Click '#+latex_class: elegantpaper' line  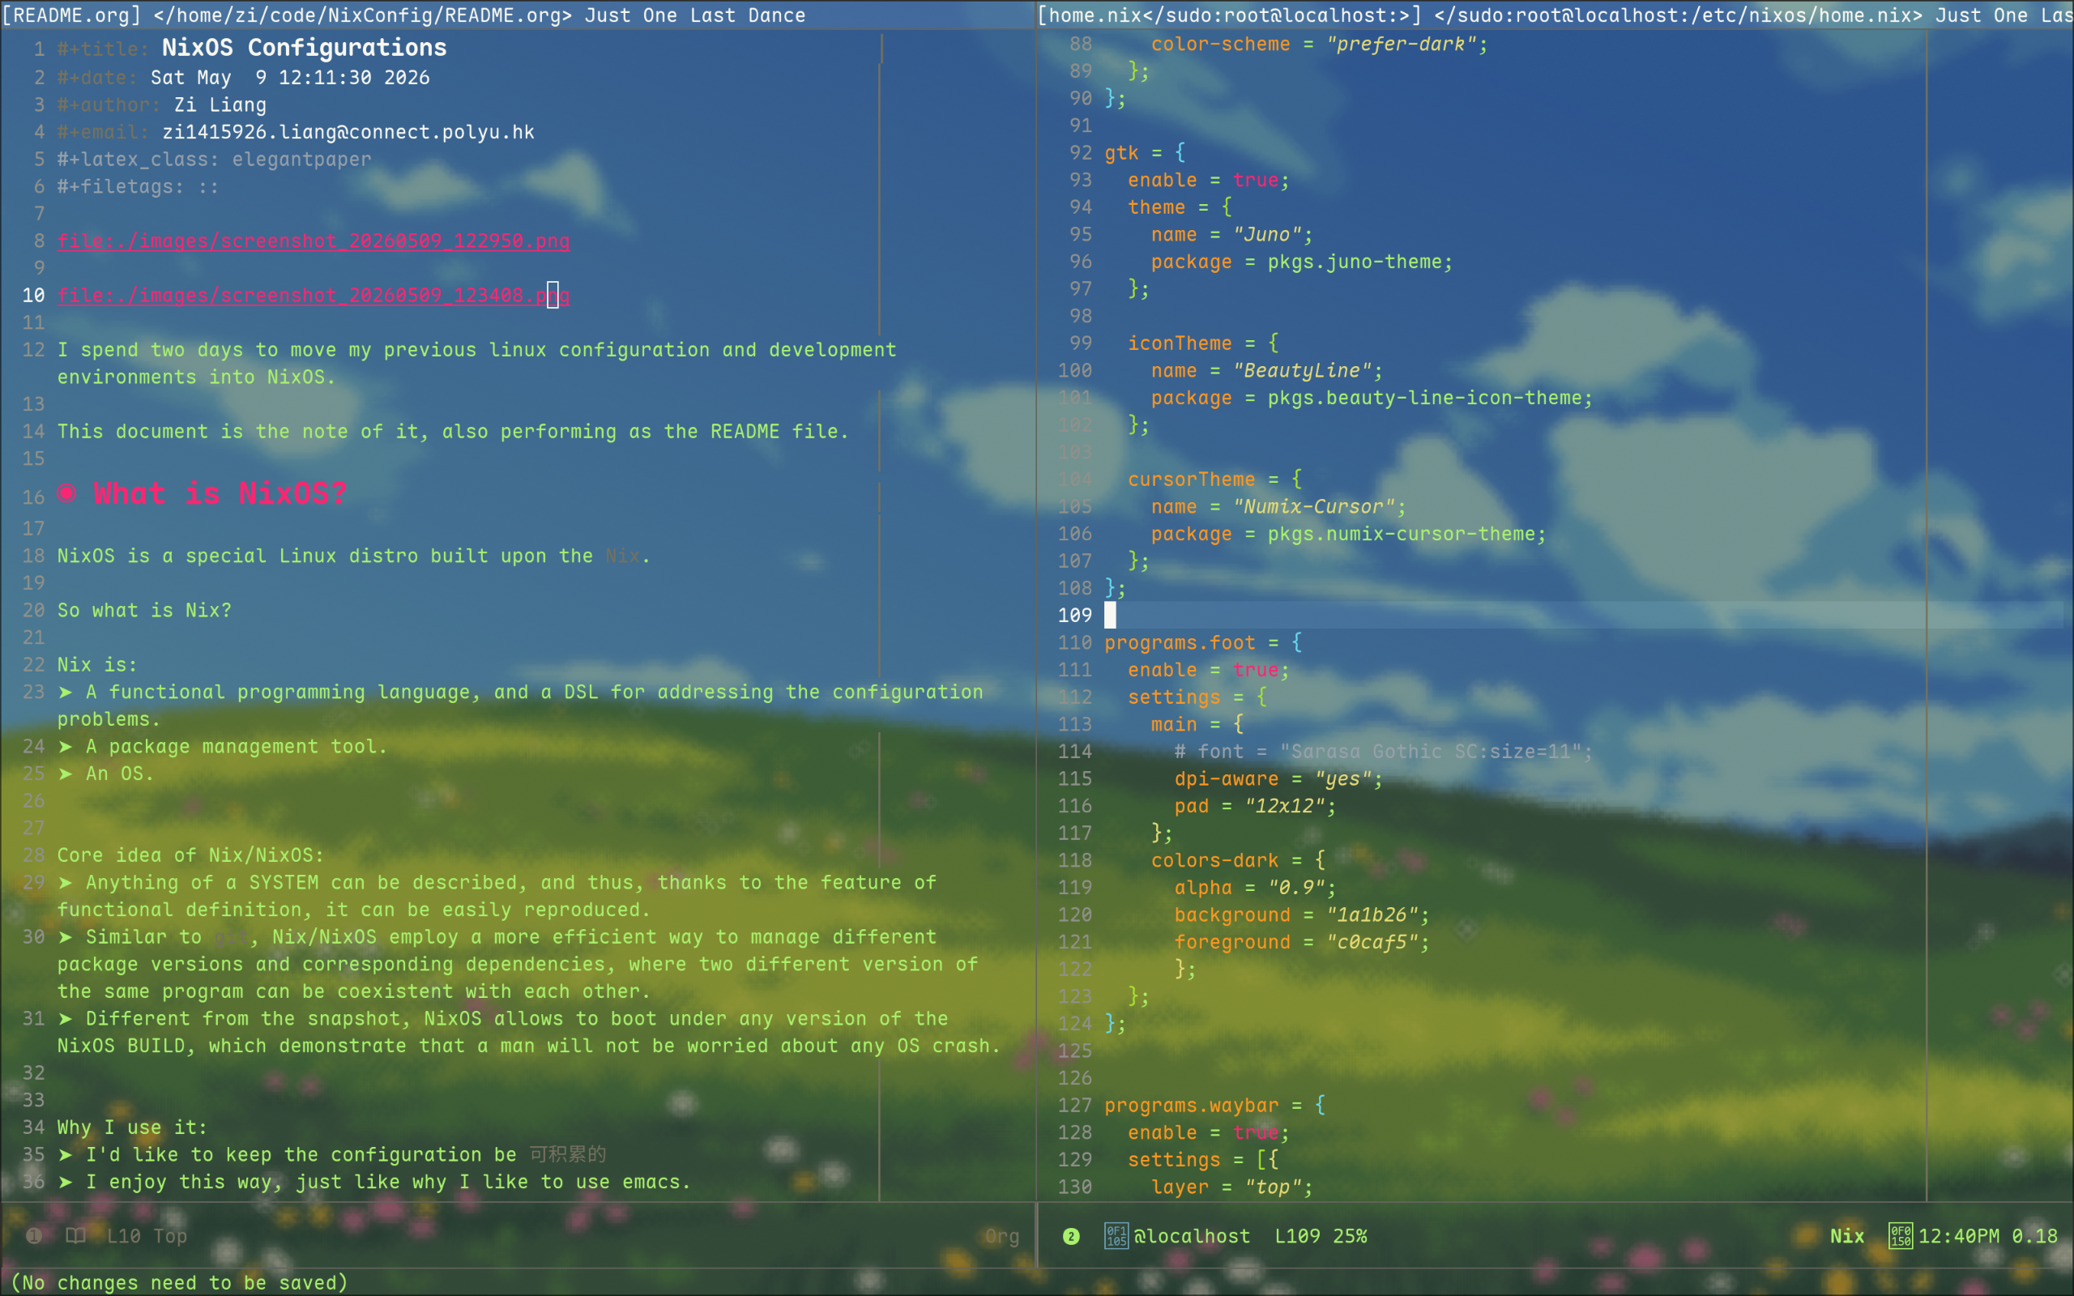pos(214,160)
